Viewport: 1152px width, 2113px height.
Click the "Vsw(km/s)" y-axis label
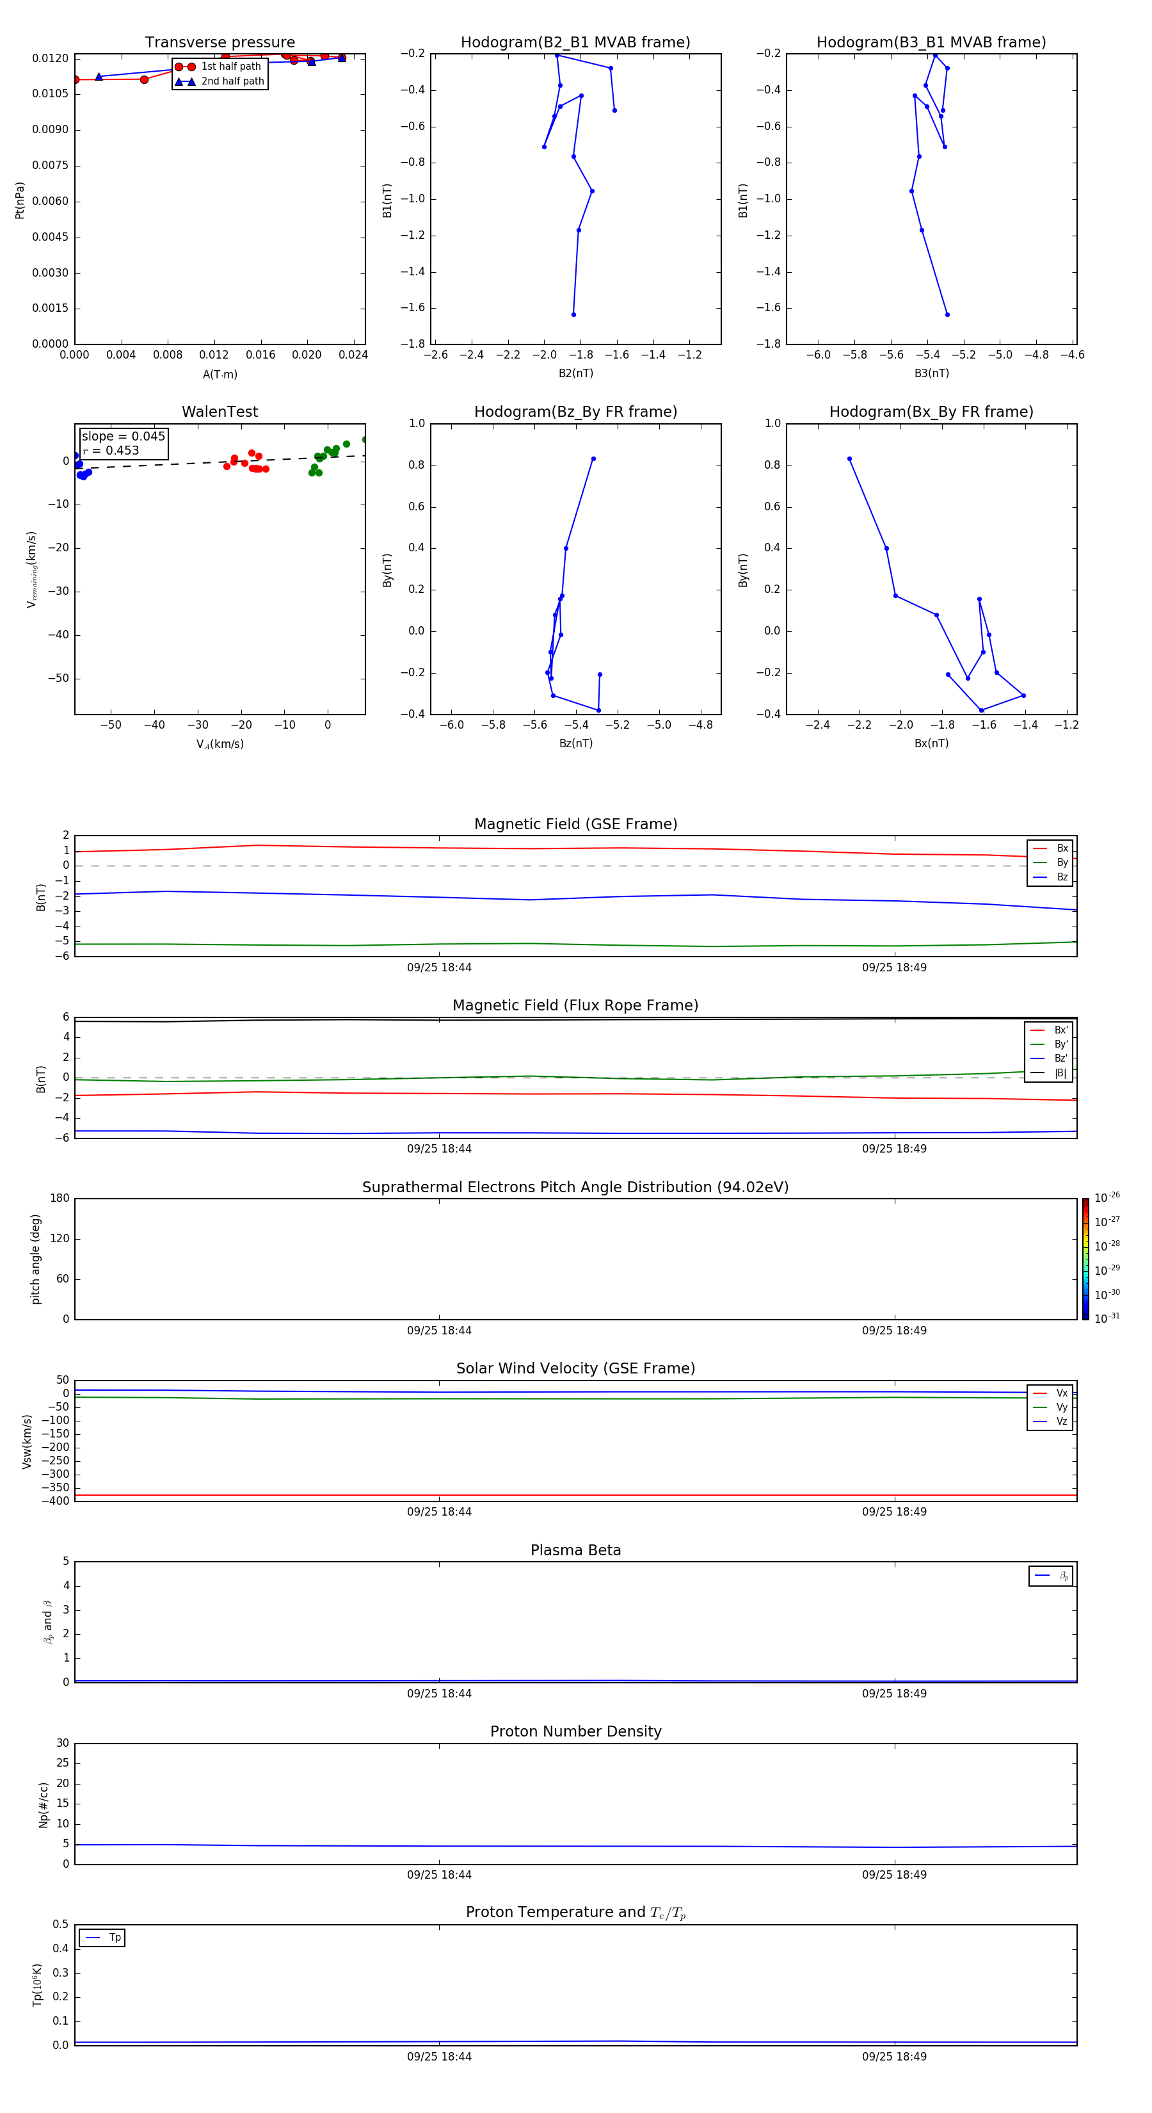[x=27, y=1441]
